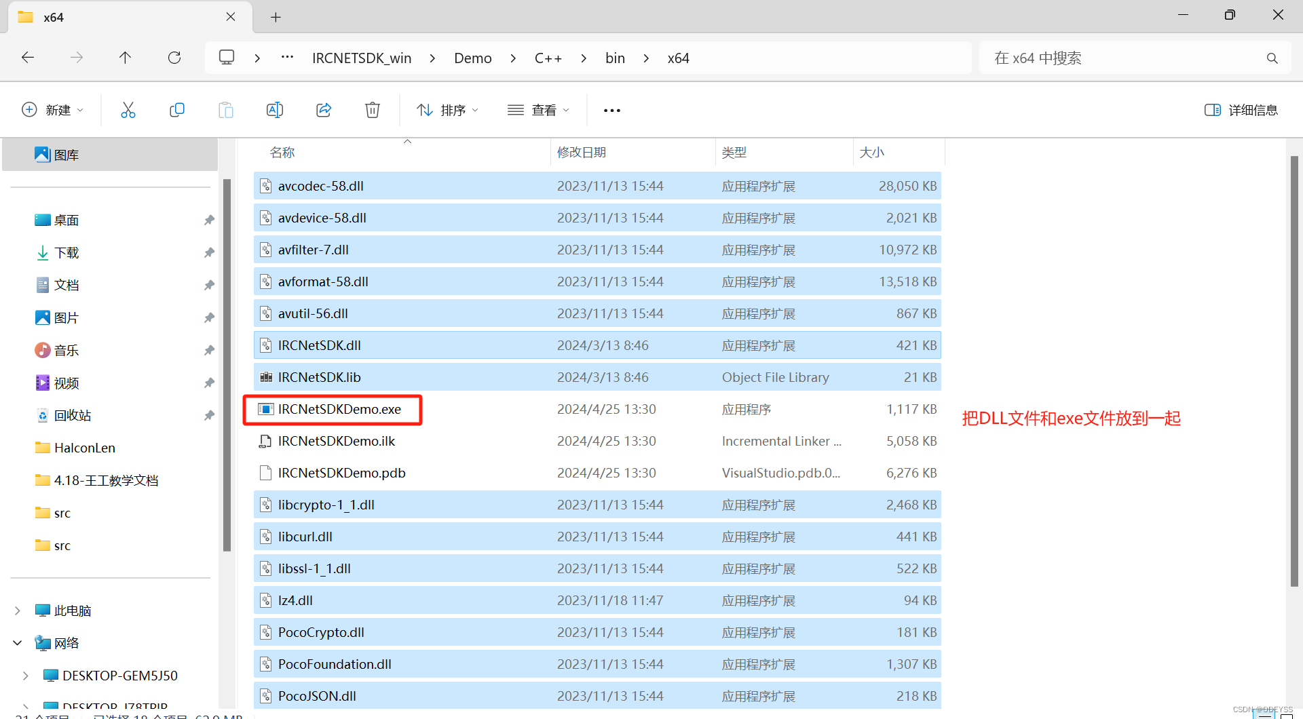Open the 排序 sort dropdown
This screenshot has width=1303, height=719.
click(x=448, y=110)
